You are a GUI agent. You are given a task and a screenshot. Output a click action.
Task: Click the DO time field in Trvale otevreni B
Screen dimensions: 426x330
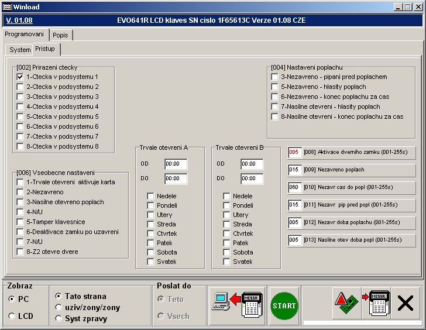tap(252, 178)
